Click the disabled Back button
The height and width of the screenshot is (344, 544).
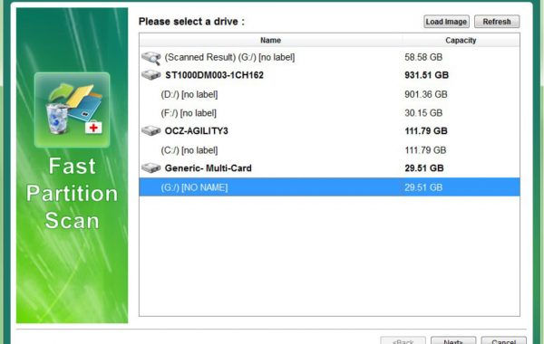point(403,340)
